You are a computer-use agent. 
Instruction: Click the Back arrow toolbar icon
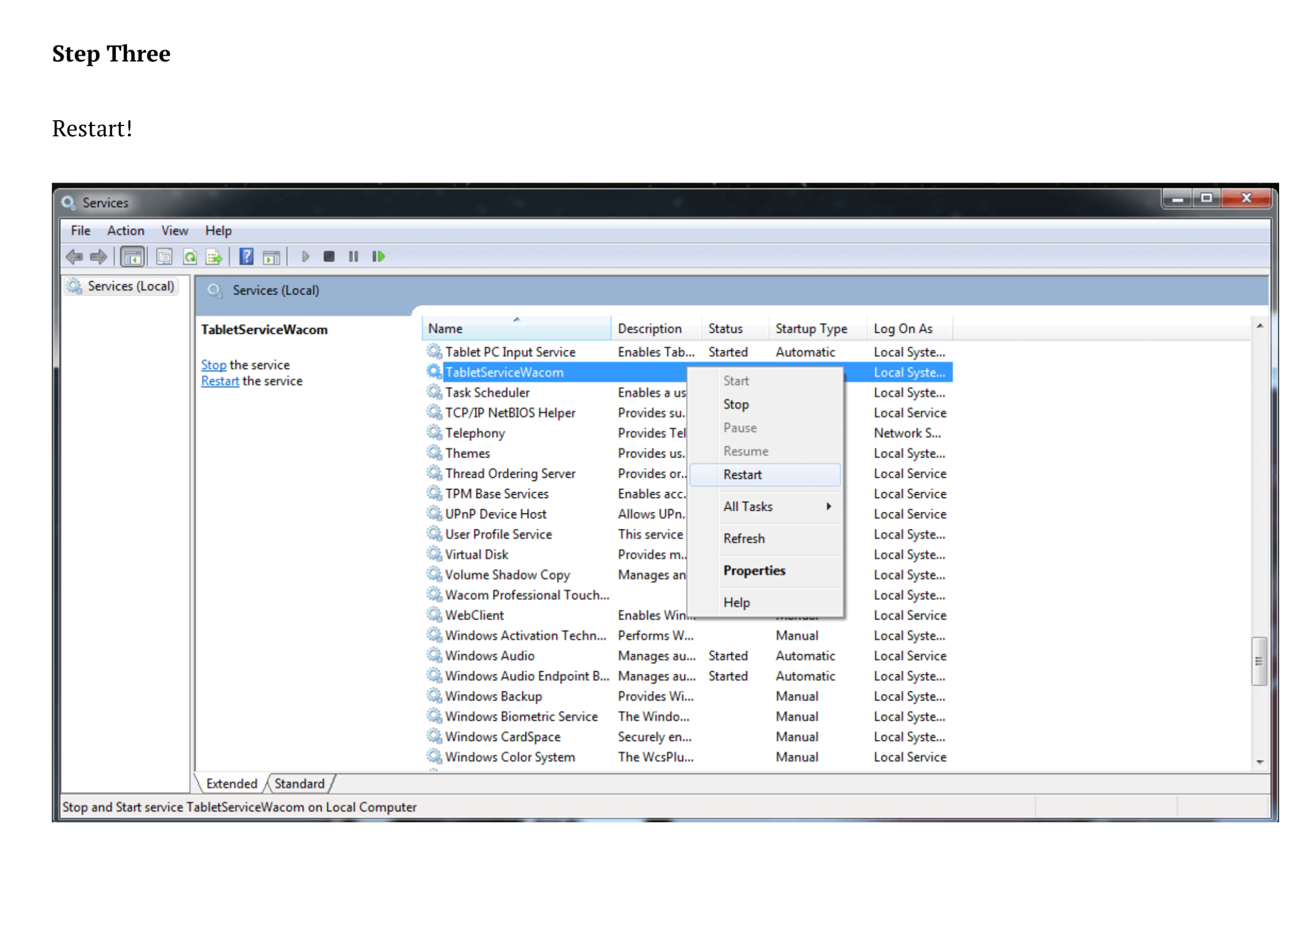(x=74, y=257)
